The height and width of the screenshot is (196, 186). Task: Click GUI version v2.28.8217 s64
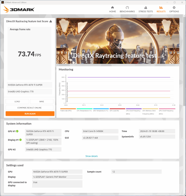[100, 138]
